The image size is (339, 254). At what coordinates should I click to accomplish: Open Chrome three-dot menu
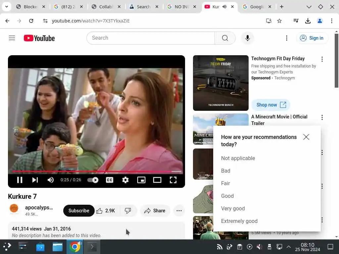point(332,21)
